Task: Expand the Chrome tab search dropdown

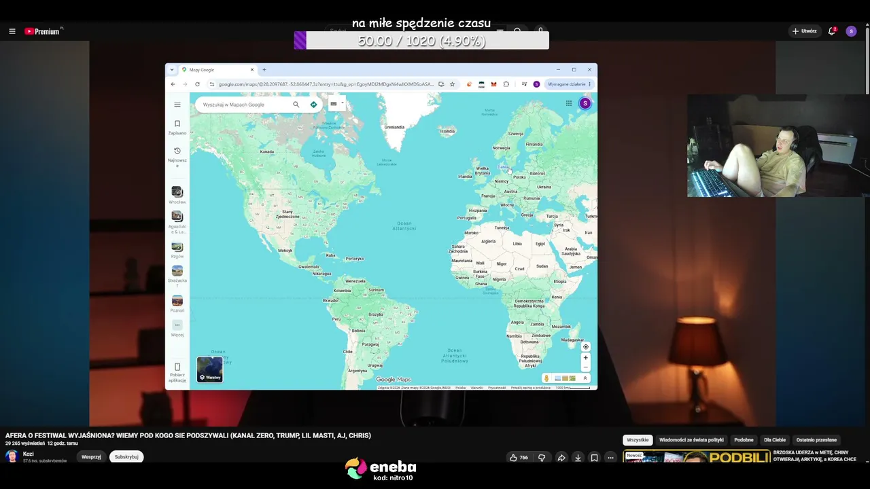Action: (172, 69)
